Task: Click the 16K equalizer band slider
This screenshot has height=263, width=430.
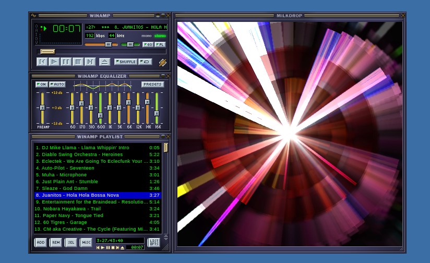Action: [157, 108]
